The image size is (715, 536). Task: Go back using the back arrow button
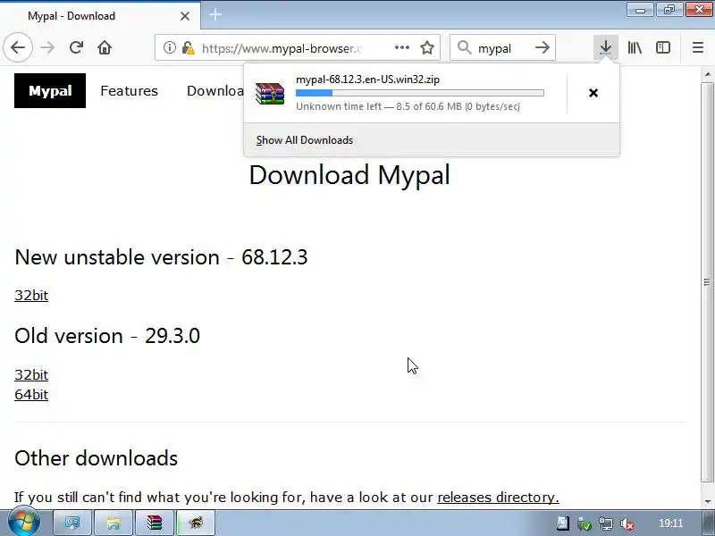point(18,47)
